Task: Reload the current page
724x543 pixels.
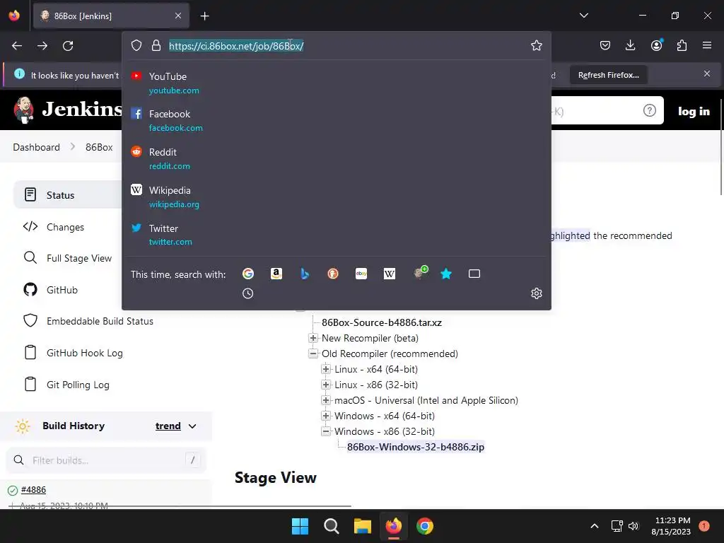Action: coord(68,46)
